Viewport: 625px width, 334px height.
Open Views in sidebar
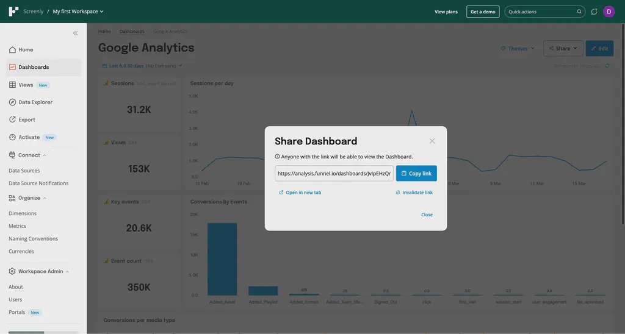pyautogui.click(x=44, y=85)
